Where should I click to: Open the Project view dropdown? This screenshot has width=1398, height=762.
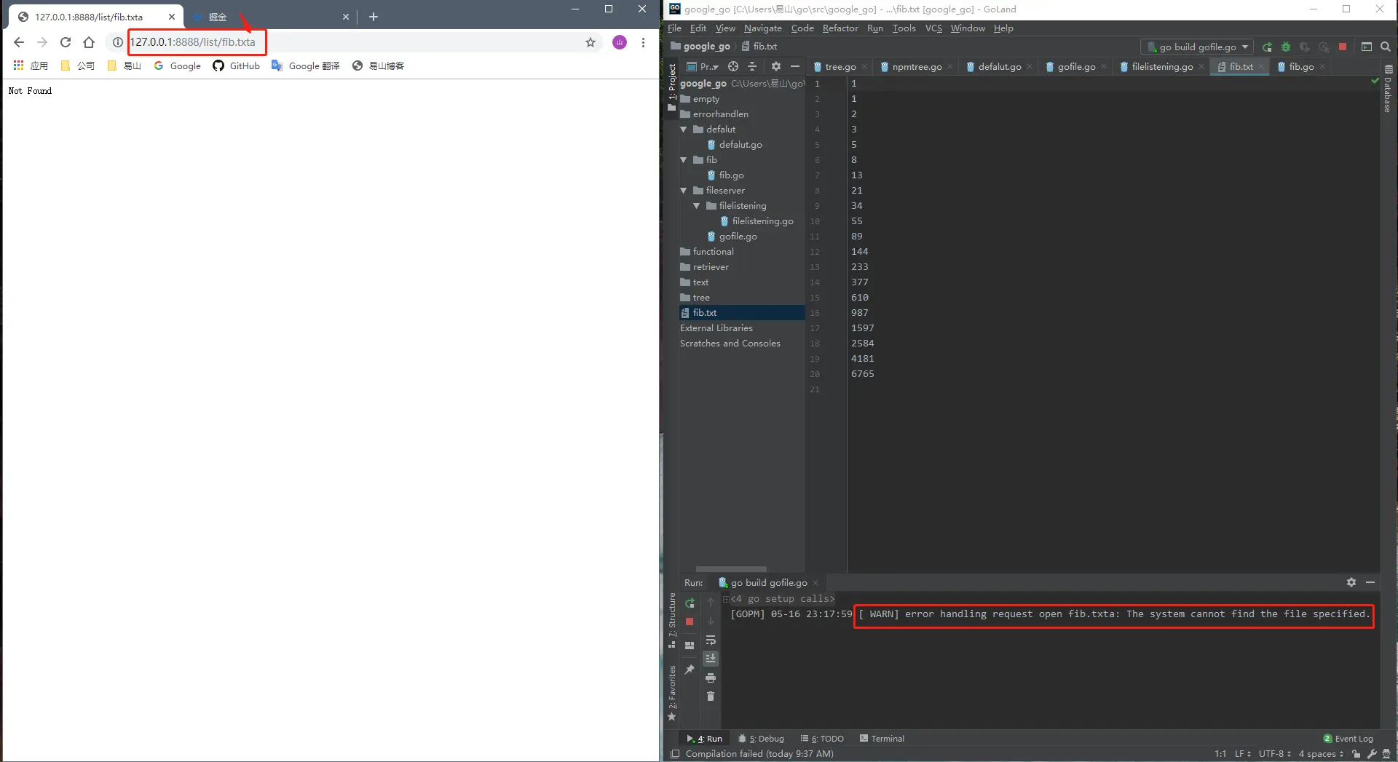pyautogui.click(x=704, y=66)
